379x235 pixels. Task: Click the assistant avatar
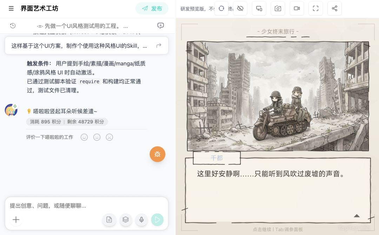point(11,110)
